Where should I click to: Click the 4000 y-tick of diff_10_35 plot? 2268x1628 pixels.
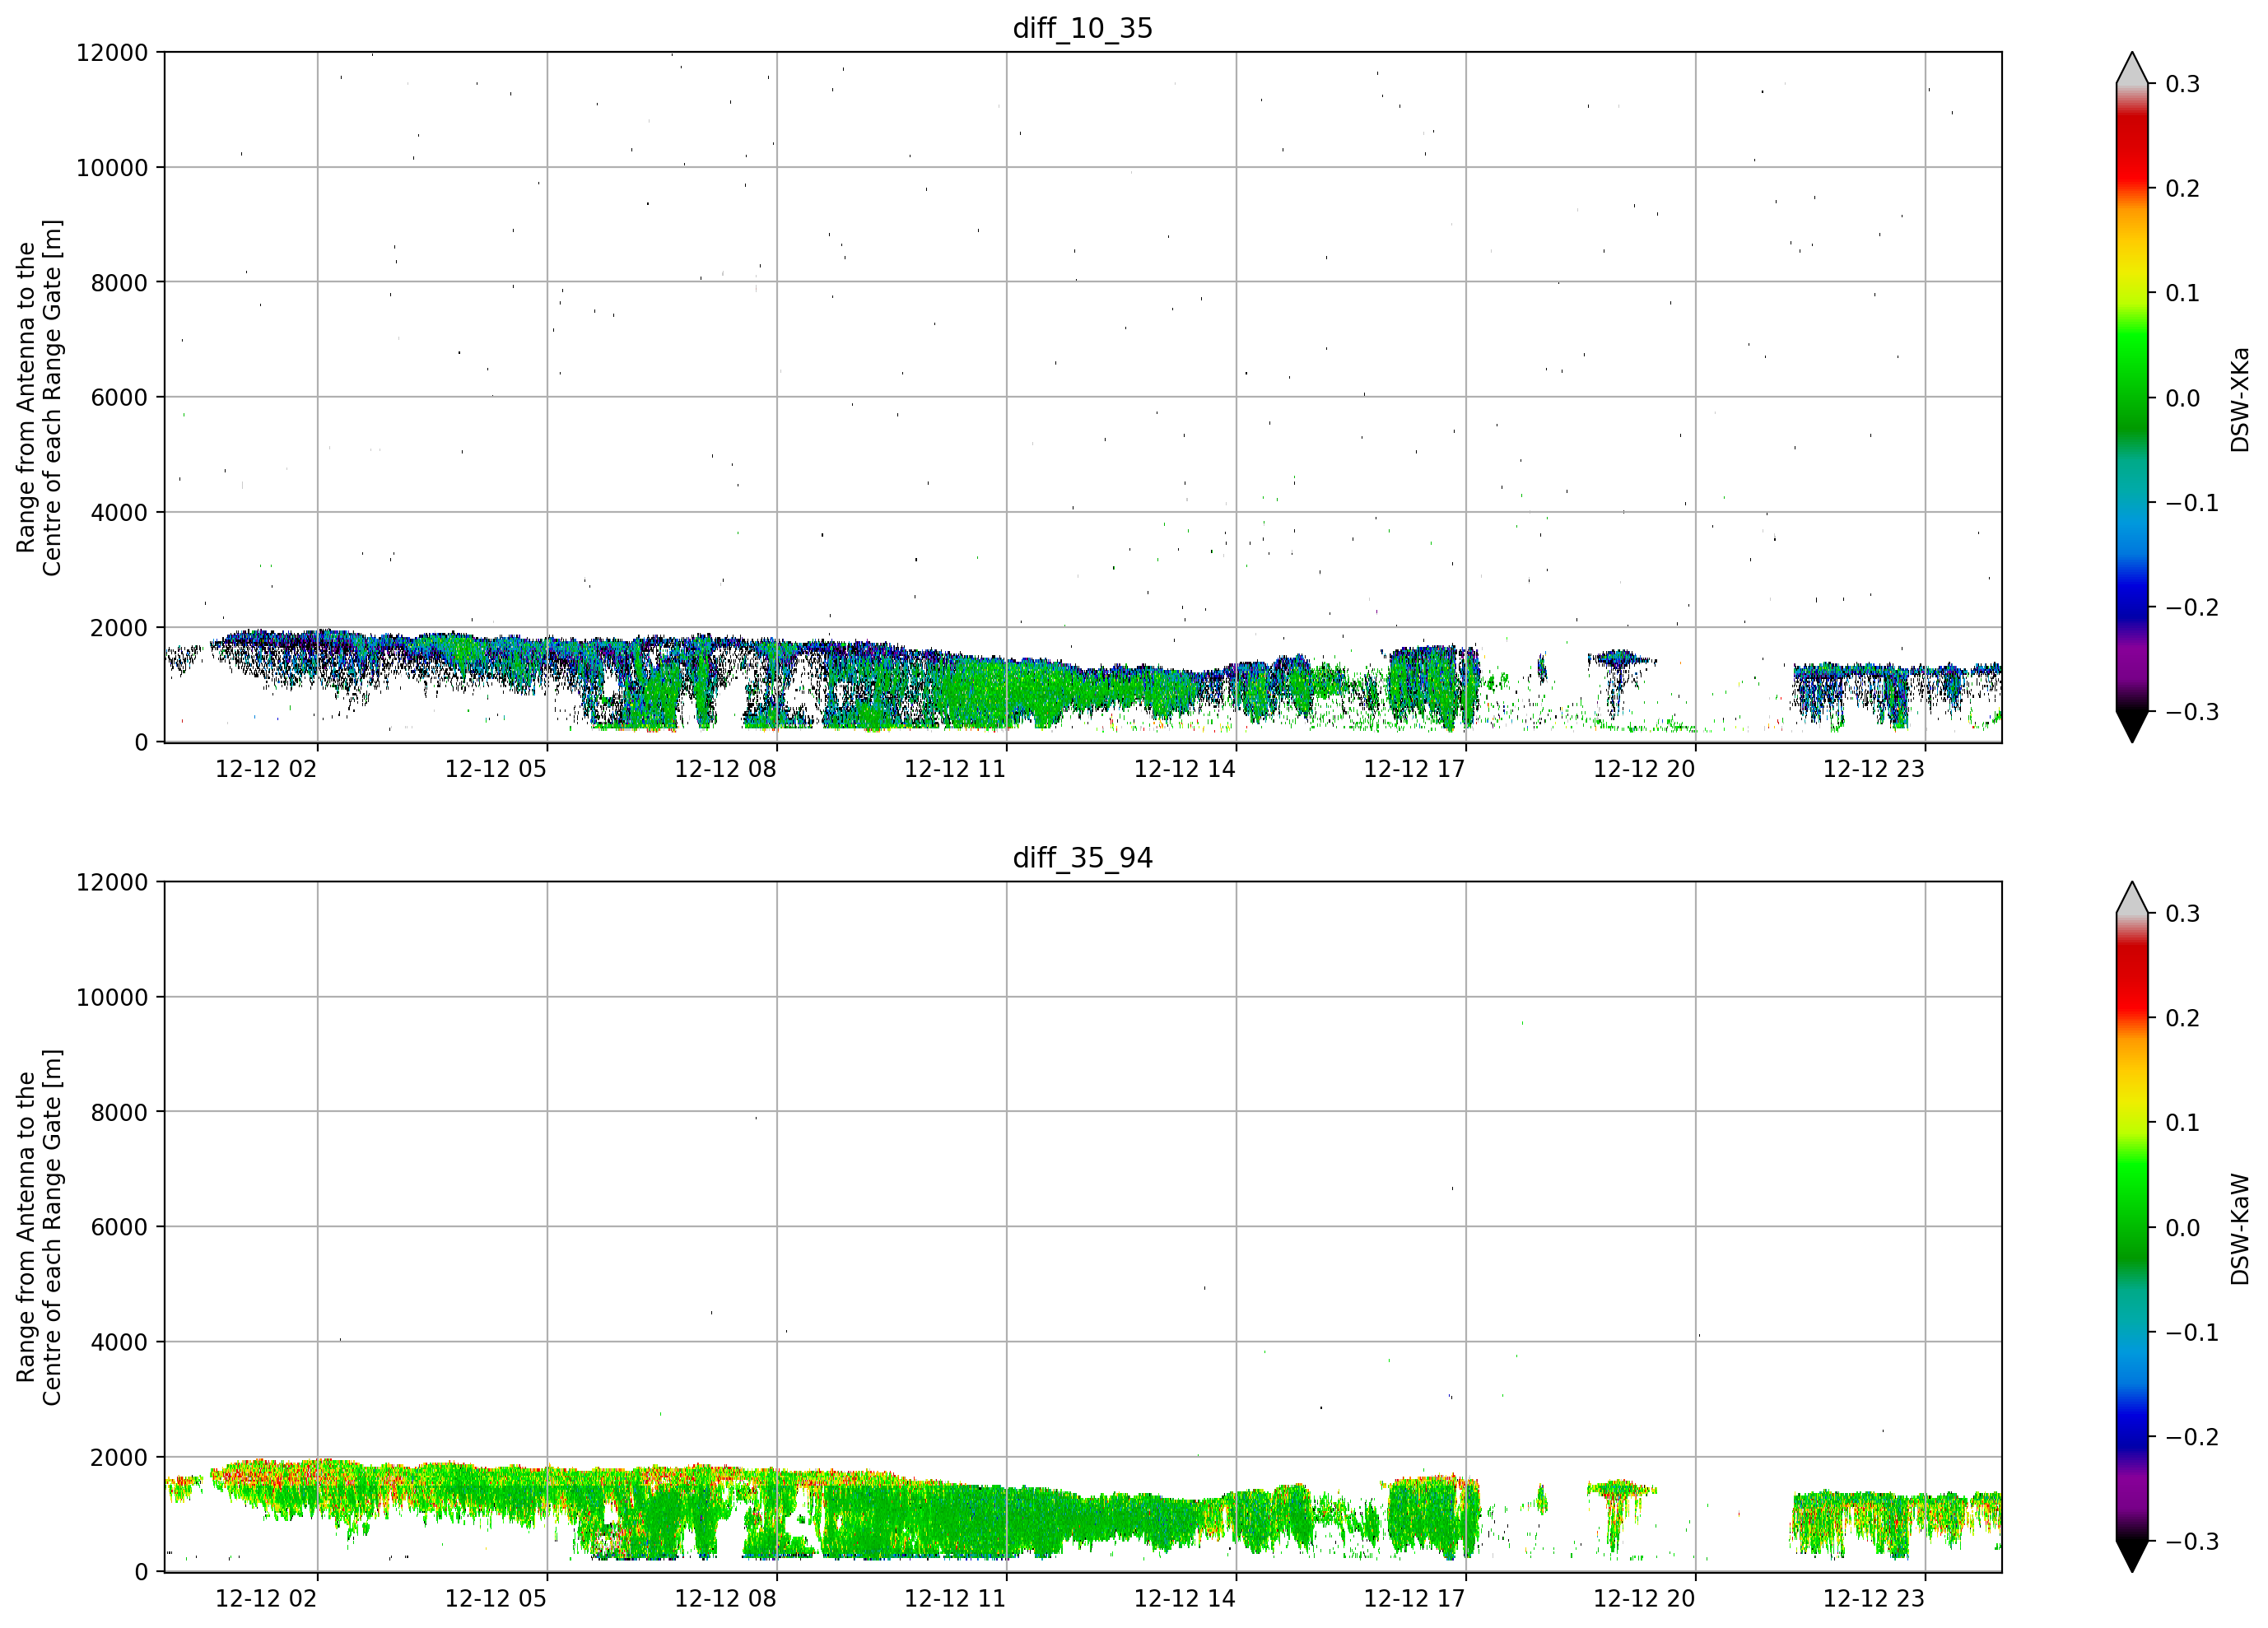[119, 512]
